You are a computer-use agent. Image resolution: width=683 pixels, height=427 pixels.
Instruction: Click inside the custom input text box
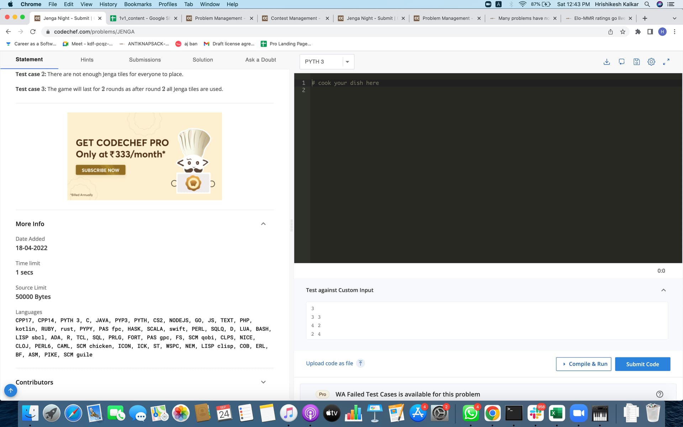486,321
